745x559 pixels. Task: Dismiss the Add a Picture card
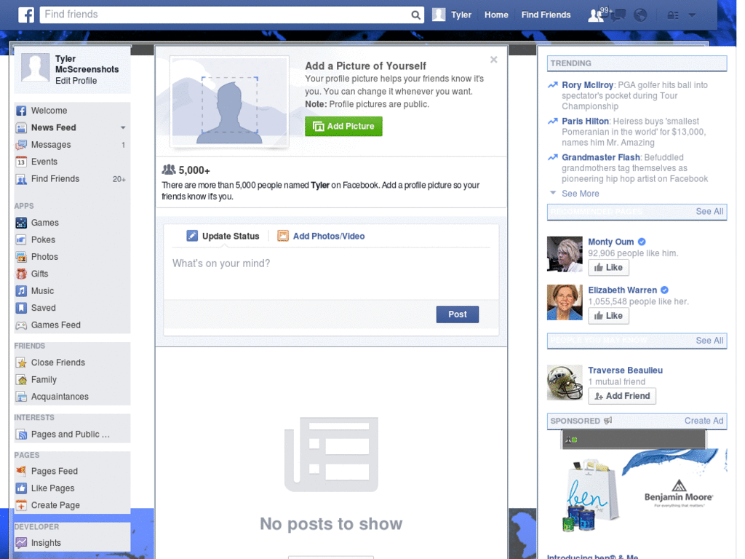coord(494,60)
